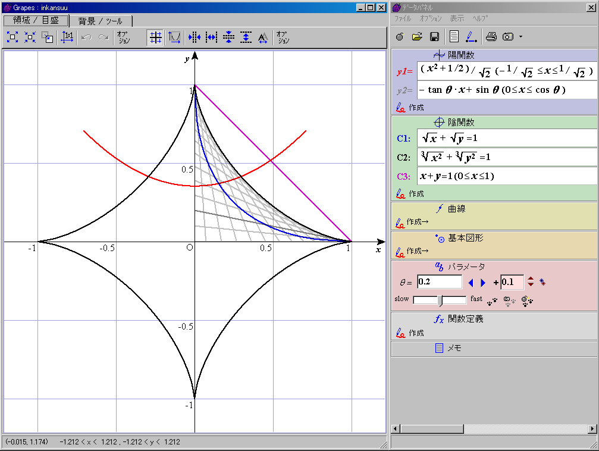Click the θ parameter value input field

pos(439,282)
